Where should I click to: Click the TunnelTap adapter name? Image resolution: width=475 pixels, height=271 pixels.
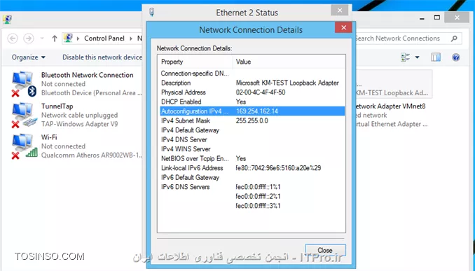point(57,106)
